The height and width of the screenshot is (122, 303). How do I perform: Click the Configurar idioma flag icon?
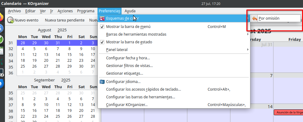(102, 82)
